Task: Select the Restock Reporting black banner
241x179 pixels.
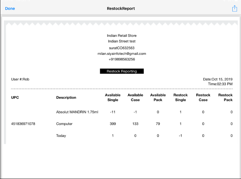Action: point(122,71)
